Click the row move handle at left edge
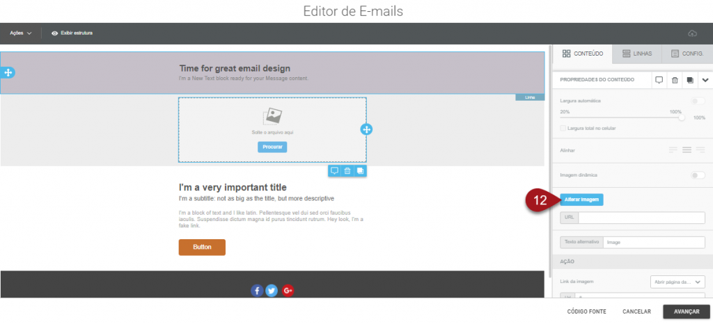Image resolution: width=713 pixels, height=324 pixels. [x=8, y=72]
